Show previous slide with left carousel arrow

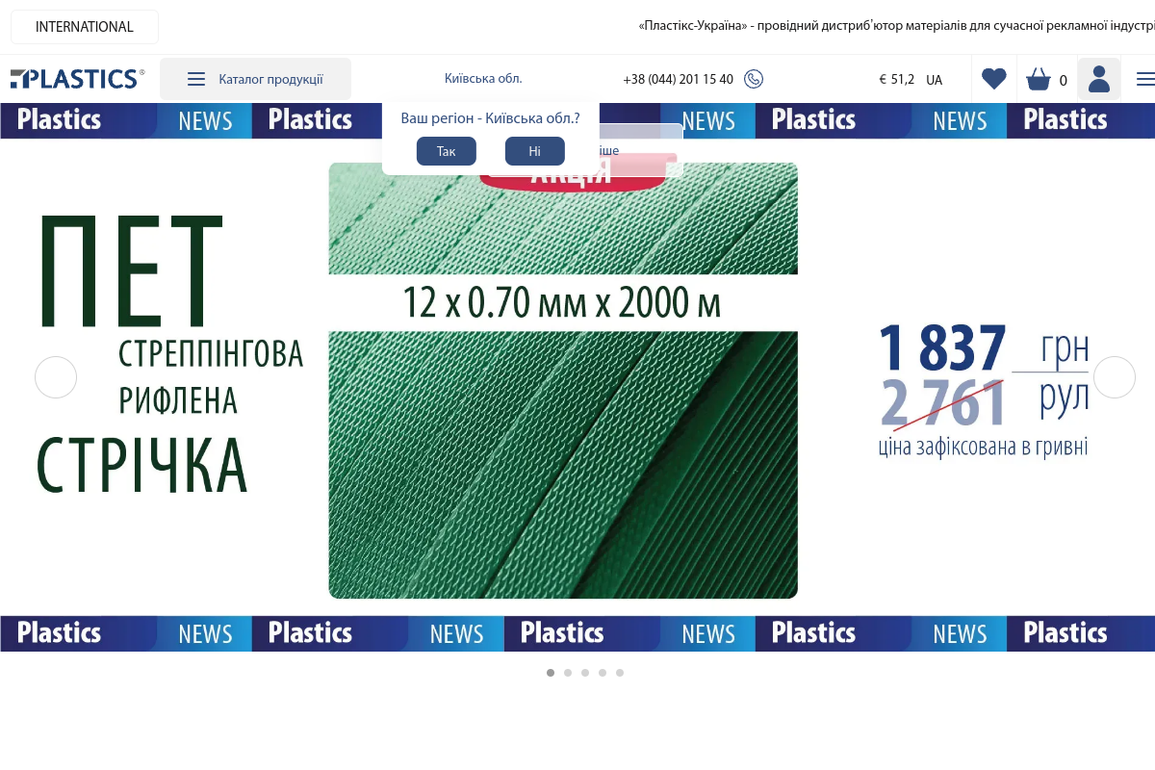(x=56, y=377)
